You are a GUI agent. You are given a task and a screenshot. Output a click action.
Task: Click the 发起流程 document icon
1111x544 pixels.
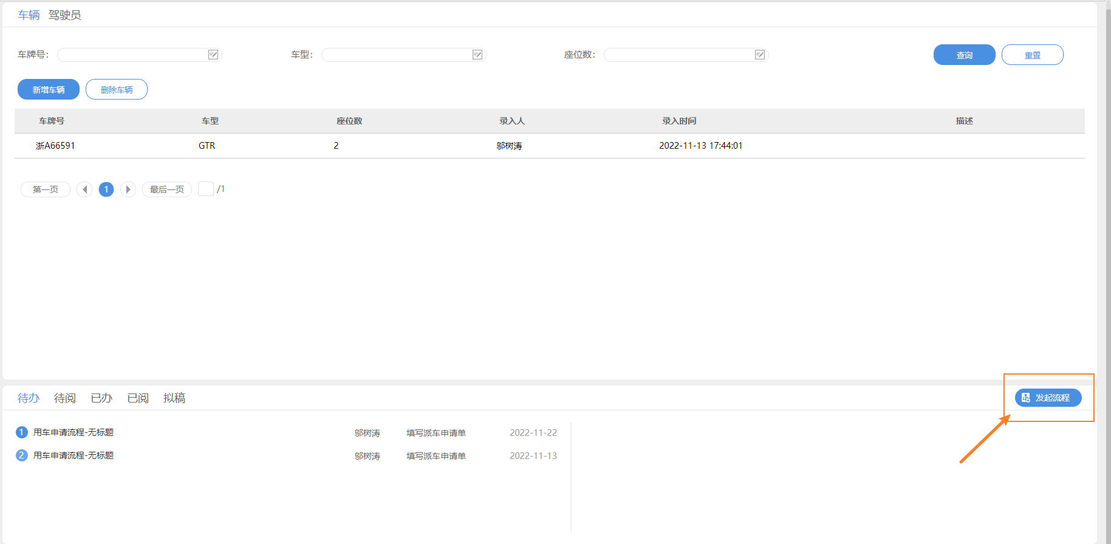coord(1026,398)
